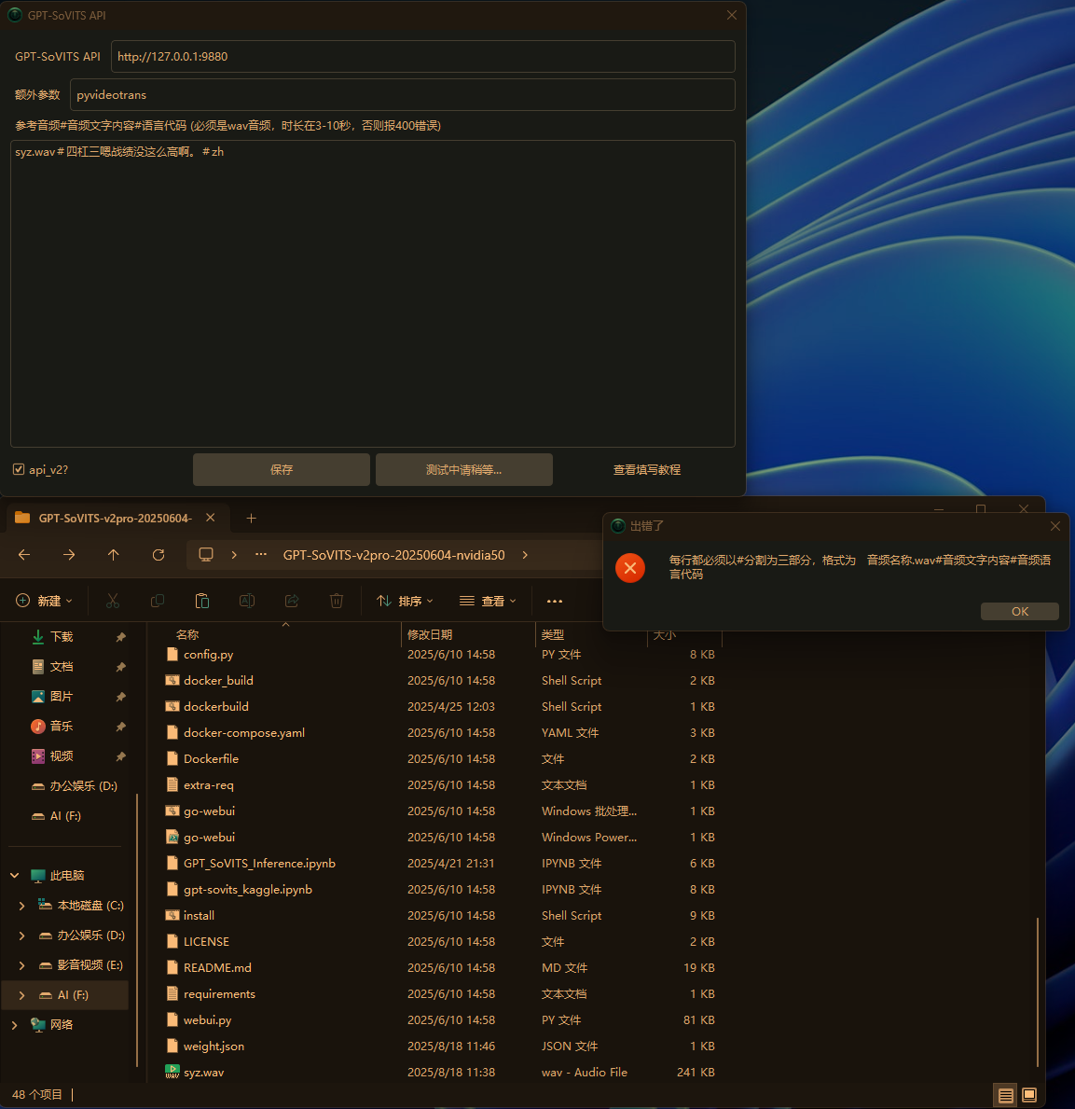
Task: Click the red error icon in dialog
Action: 629,568
